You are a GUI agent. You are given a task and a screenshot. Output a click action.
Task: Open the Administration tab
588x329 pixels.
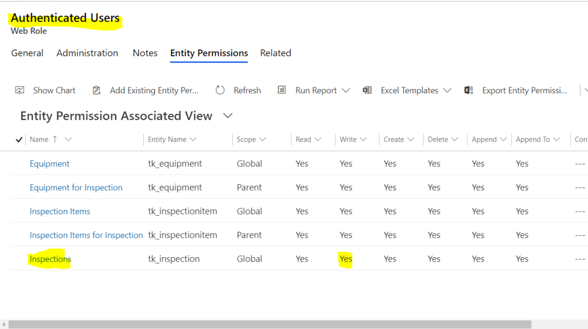[x=87, y=53]
